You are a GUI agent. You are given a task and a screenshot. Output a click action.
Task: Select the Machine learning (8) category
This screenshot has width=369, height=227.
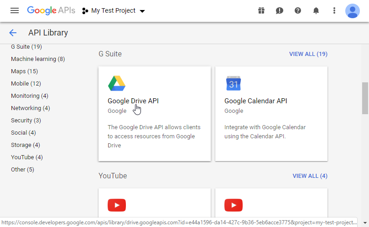click(38, 59)
